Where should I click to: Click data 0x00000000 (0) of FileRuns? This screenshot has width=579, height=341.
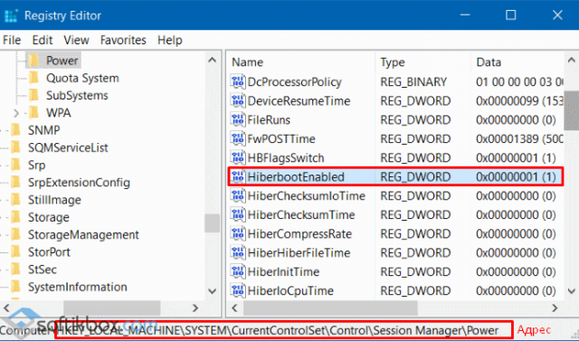click(516, 120)
